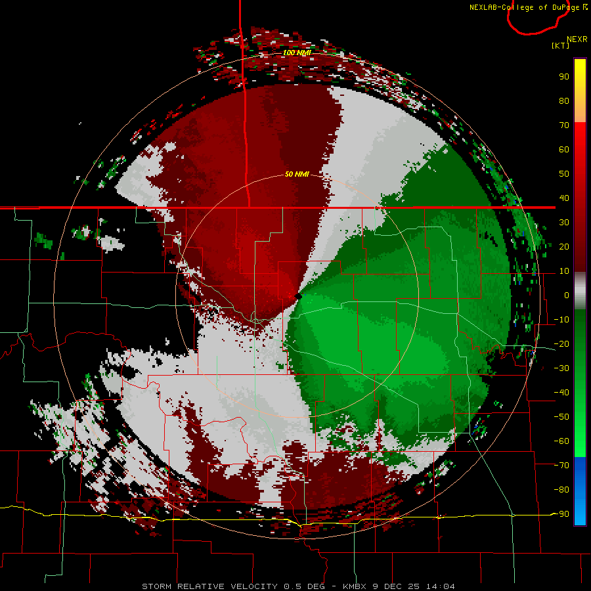
Task: Click the 100 NMI range ring label
Action: [x=297, y=53]
